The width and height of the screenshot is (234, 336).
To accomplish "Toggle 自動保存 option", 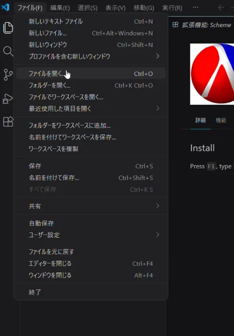I will tap(90, 223).
